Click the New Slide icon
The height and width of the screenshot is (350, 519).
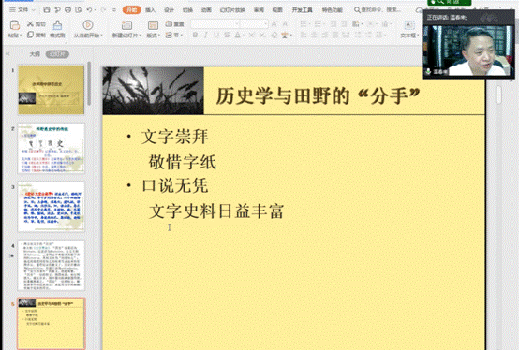click(x=126, y=25)
